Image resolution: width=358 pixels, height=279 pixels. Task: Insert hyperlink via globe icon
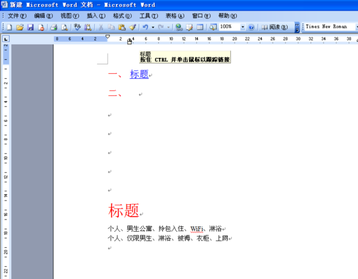[x=179, y=27]
